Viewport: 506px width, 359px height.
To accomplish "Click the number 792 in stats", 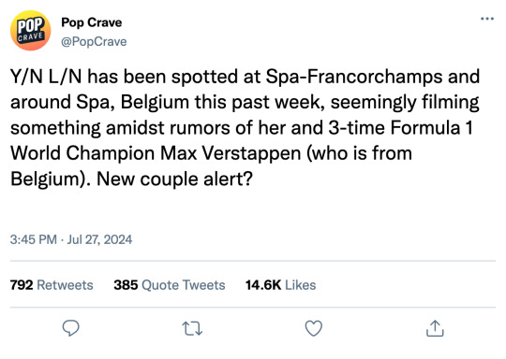I will click(x=22, y=285).
